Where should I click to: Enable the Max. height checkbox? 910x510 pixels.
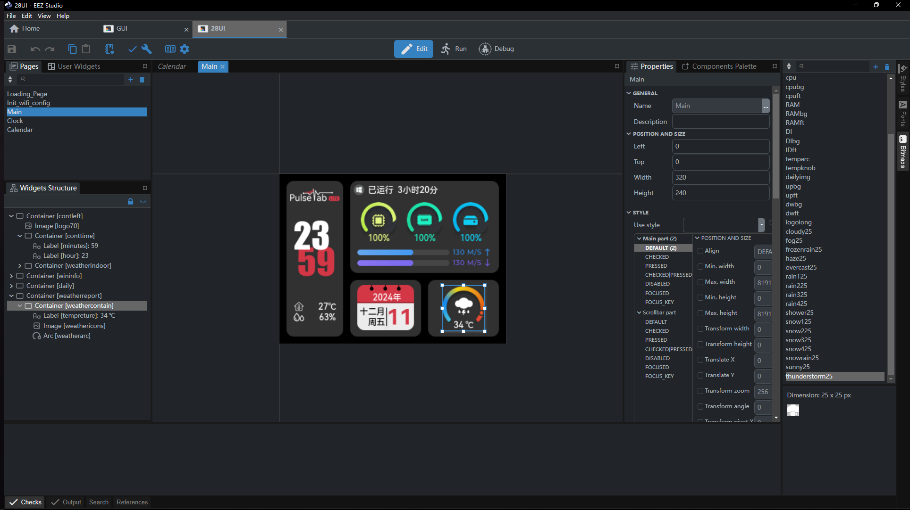(x=700, y=313)
